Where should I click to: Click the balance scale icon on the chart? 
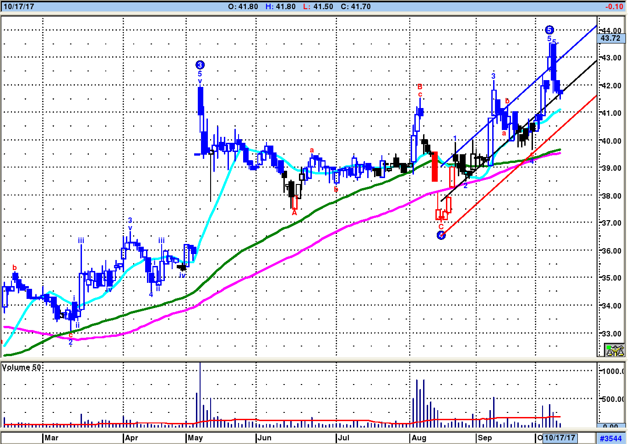pos(614,350)
